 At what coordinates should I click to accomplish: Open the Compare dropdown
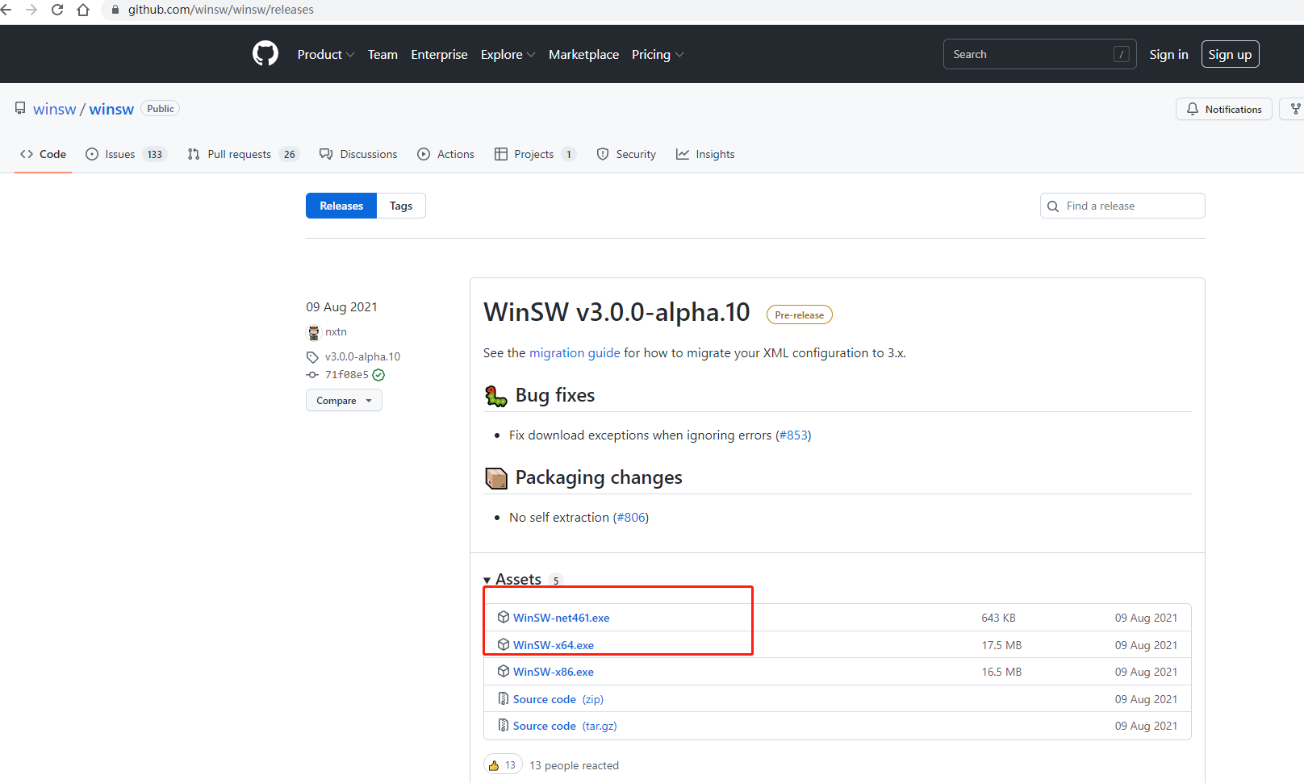(x=344, y=400)
